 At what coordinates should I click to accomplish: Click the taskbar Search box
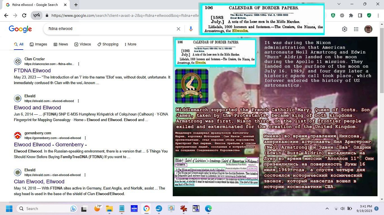pyautogui.click(x=47, y=209)
